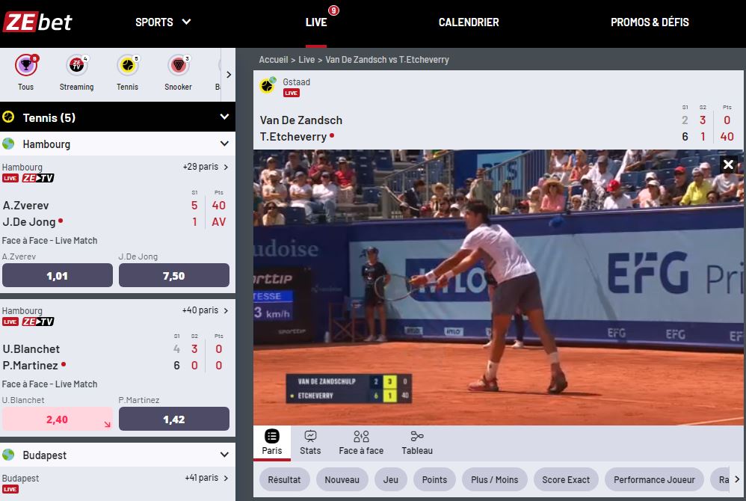Image resolution: width=746 pixels, height=501 pixels.
Task: Open the Stats tab icon
Action: click(x=310, y=437)
